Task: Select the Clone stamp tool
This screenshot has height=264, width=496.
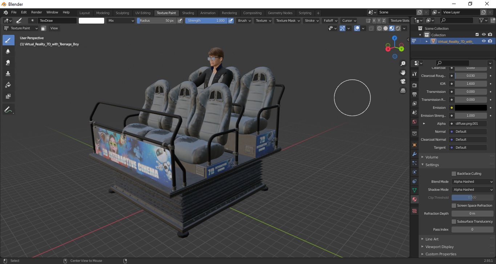Action: tap(8, 74)
